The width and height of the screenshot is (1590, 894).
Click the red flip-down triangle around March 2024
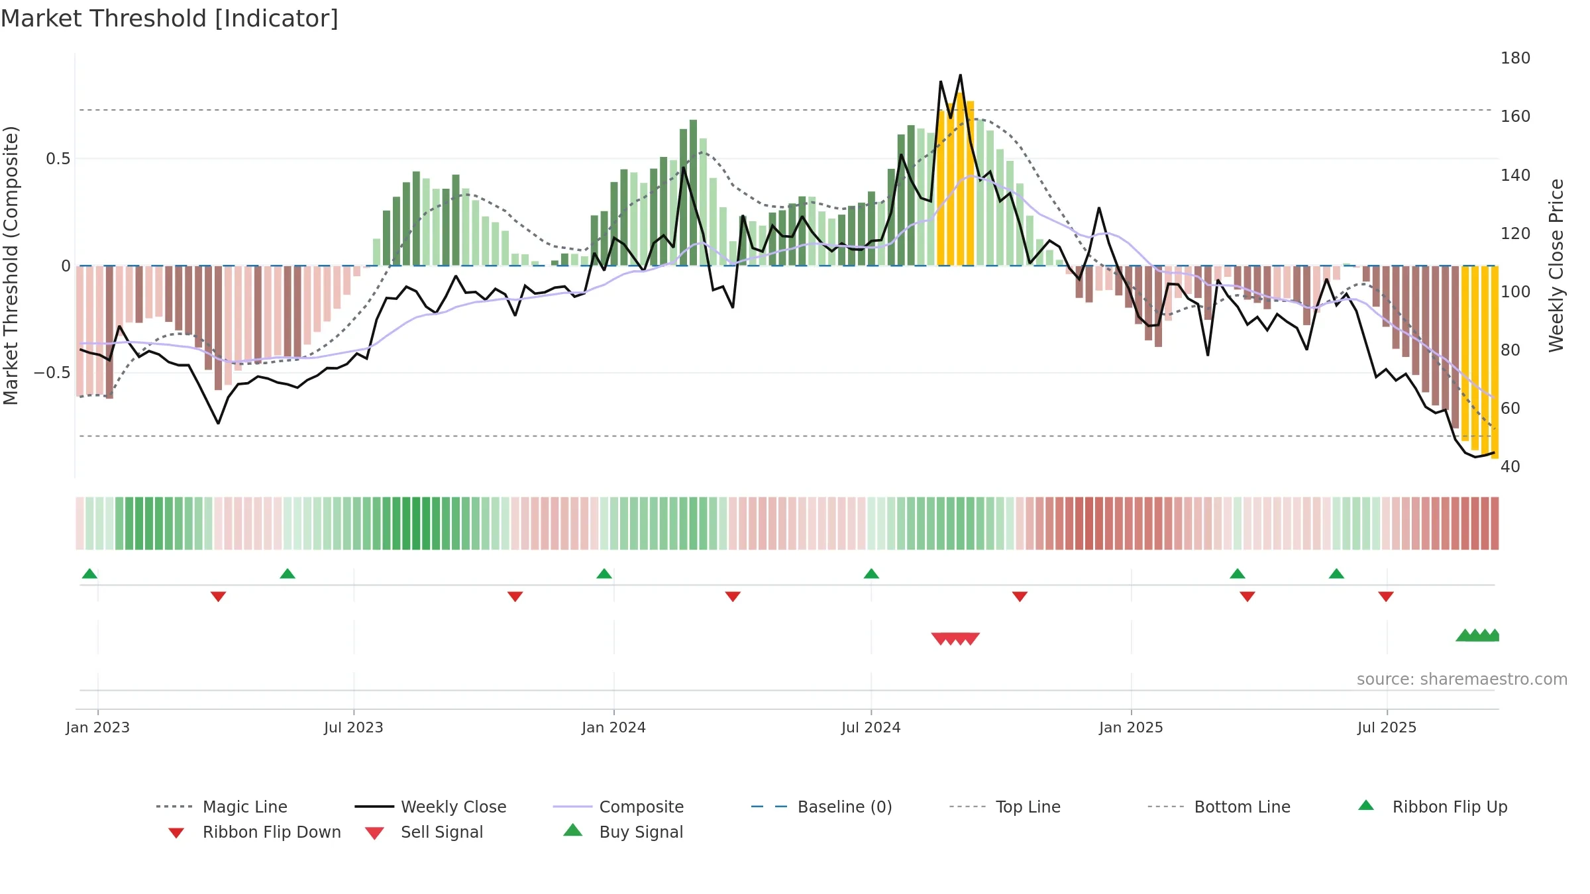733,597
